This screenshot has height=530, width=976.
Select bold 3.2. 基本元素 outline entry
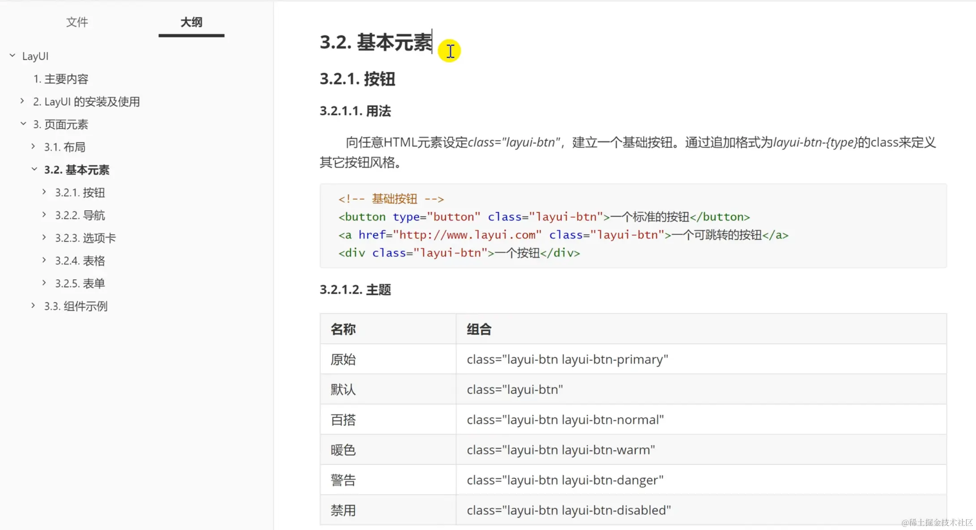pos(77,170)
